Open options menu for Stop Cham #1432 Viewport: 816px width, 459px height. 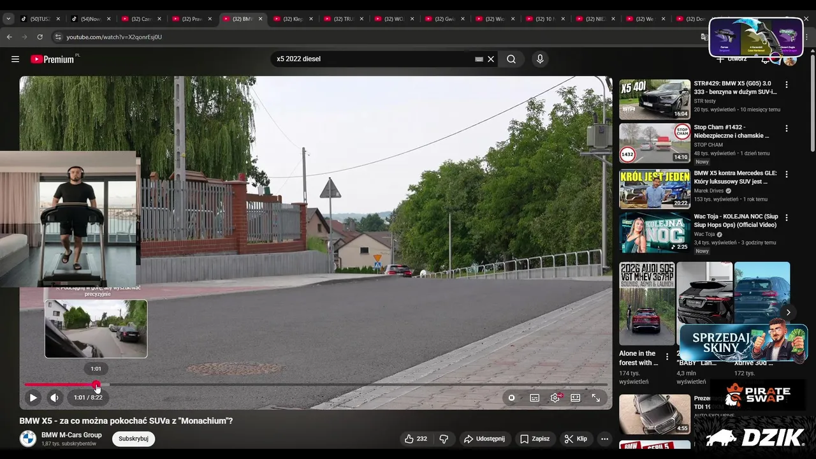(786, 128)
